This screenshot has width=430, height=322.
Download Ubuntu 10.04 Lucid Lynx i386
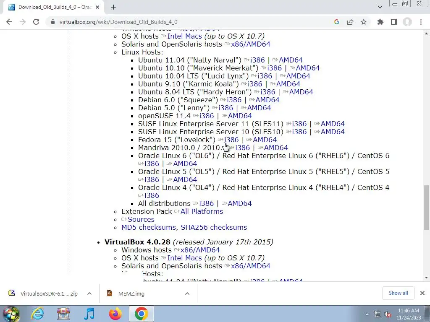265,76
